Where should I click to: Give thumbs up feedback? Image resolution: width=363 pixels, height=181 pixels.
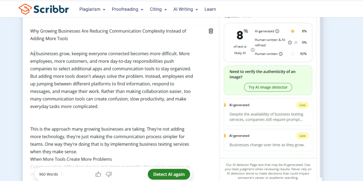98,174
